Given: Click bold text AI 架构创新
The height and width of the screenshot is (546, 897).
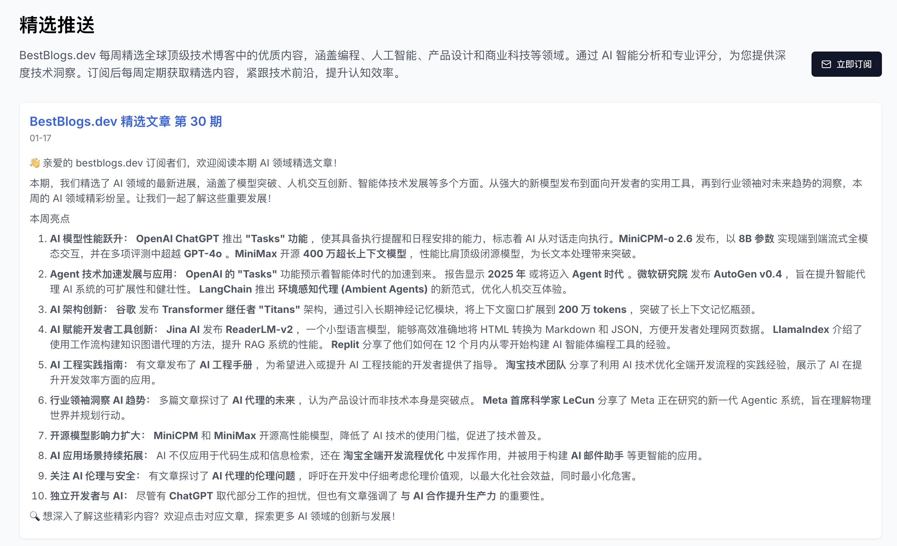Looking at the screenshot, I should (x=76, y=309).
